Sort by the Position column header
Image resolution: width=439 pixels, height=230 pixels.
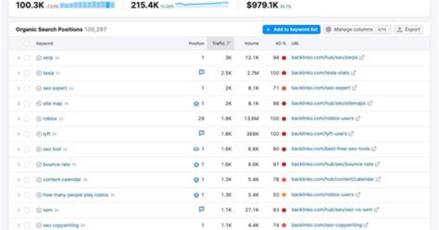(x=196, y=43)
